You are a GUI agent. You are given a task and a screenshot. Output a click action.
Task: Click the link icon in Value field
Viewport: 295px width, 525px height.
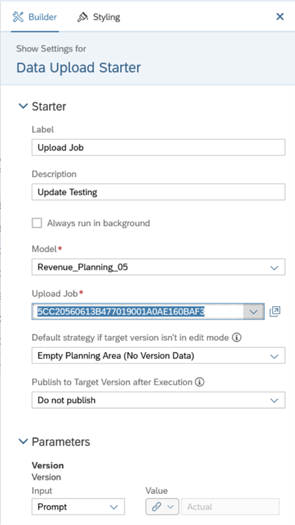point(156,506)
